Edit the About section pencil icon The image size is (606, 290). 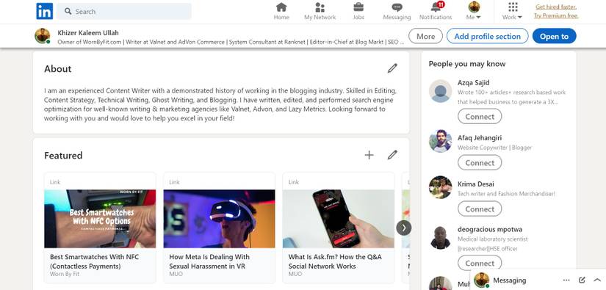(392, 69)
